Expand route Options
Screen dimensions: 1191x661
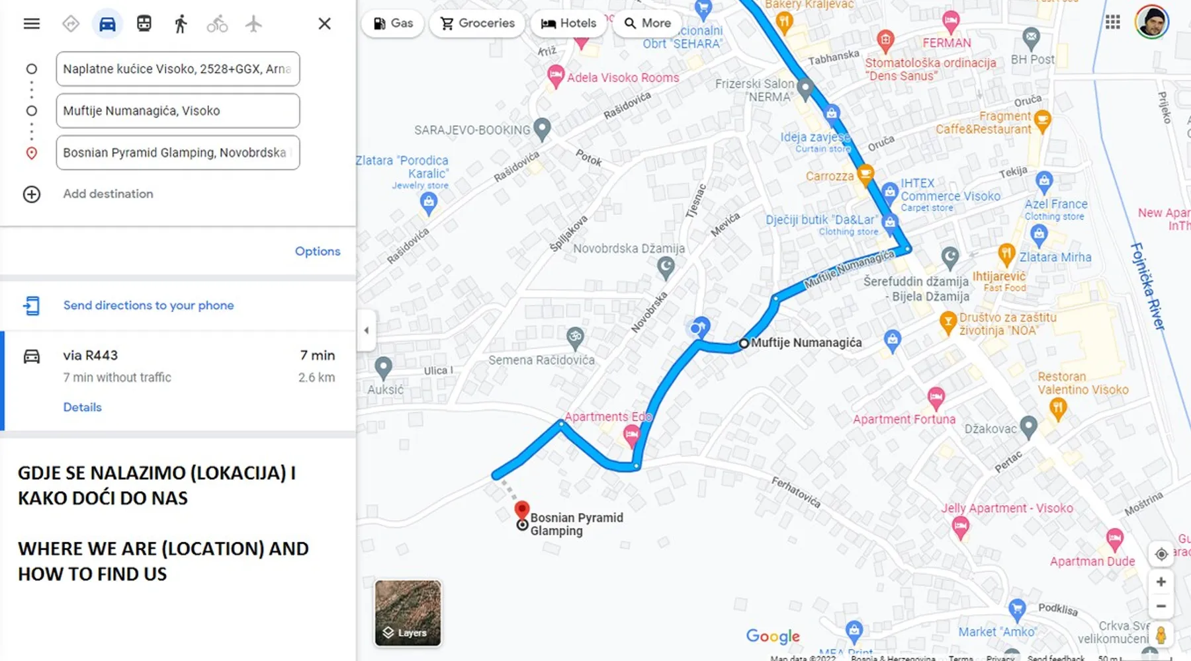coord(318,251)
